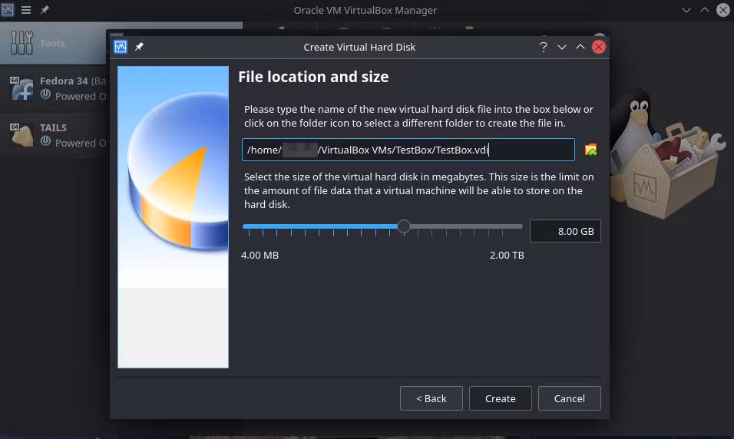Image resolution: width=734 pixels, height=439 pixels.
Task: Collapse the dialog using down chevron
Action: coord(562,47)
